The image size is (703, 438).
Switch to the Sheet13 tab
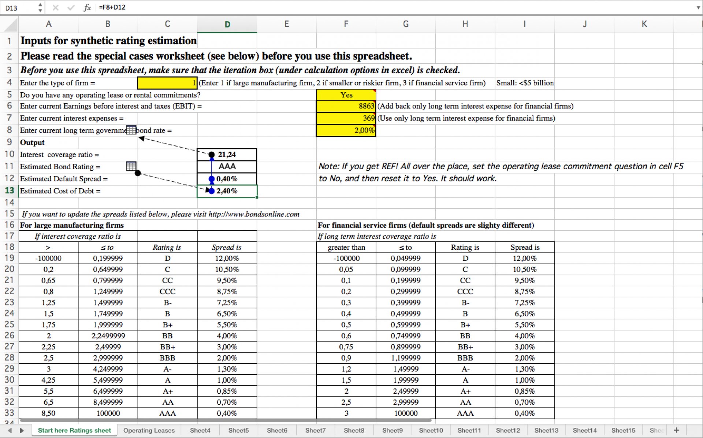(x=546, y=430)
